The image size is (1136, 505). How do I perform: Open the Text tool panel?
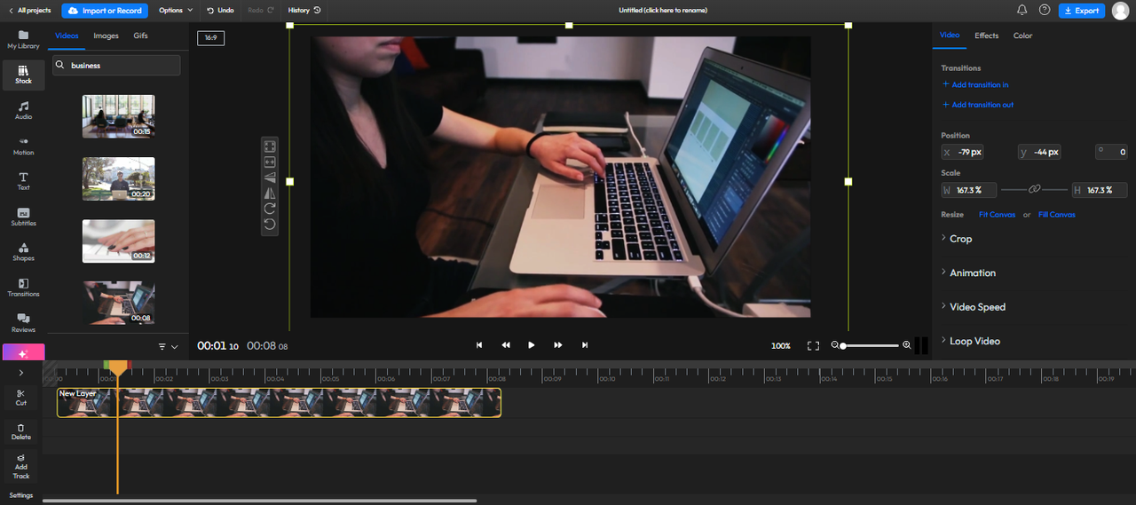23,182
